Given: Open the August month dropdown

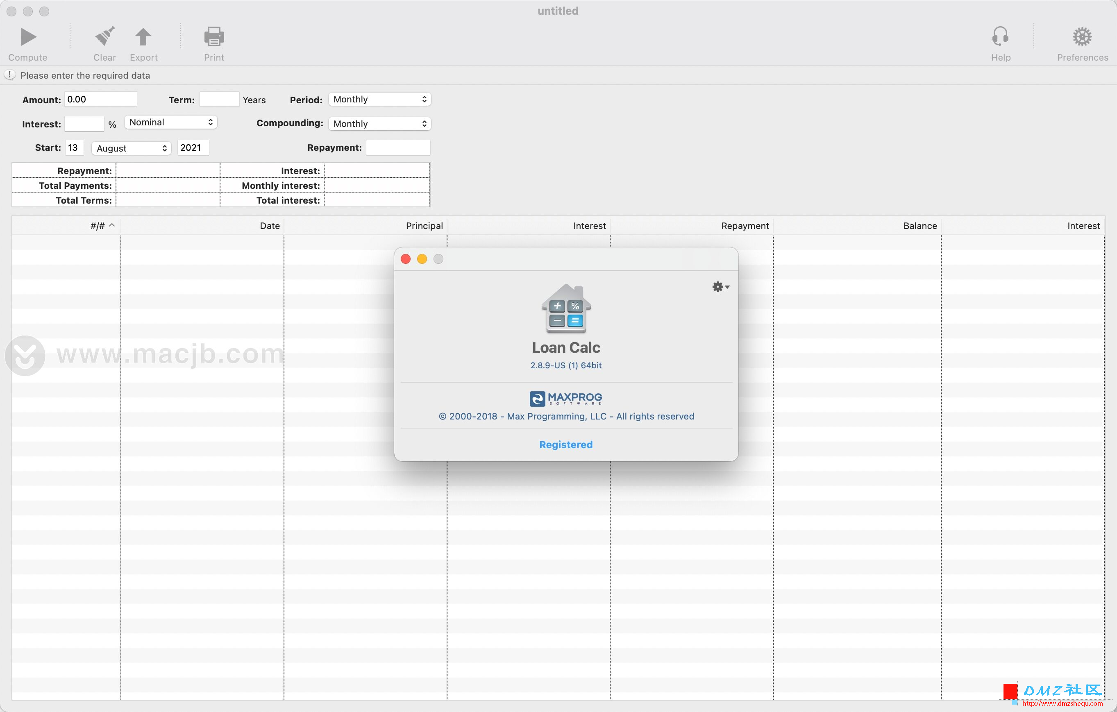Looking at the screenshot, I should point(131,148).
